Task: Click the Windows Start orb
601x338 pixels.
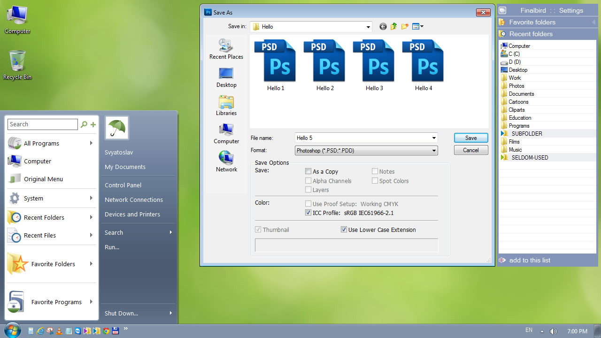Action: (12, 330)
